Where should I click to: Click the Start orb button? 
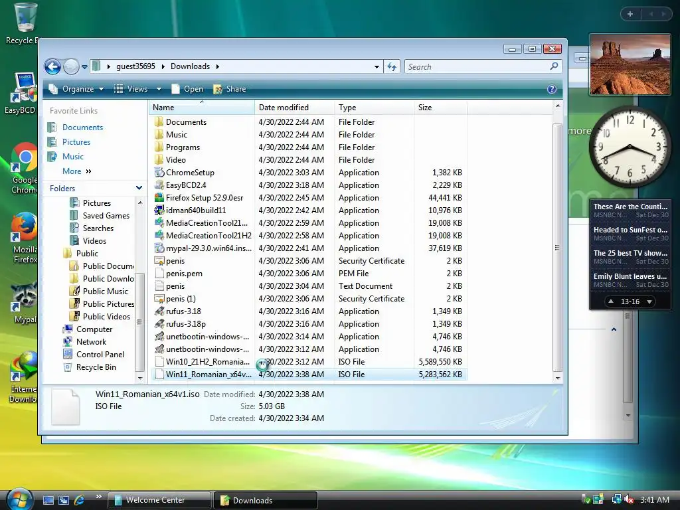(x=19, y=499)
